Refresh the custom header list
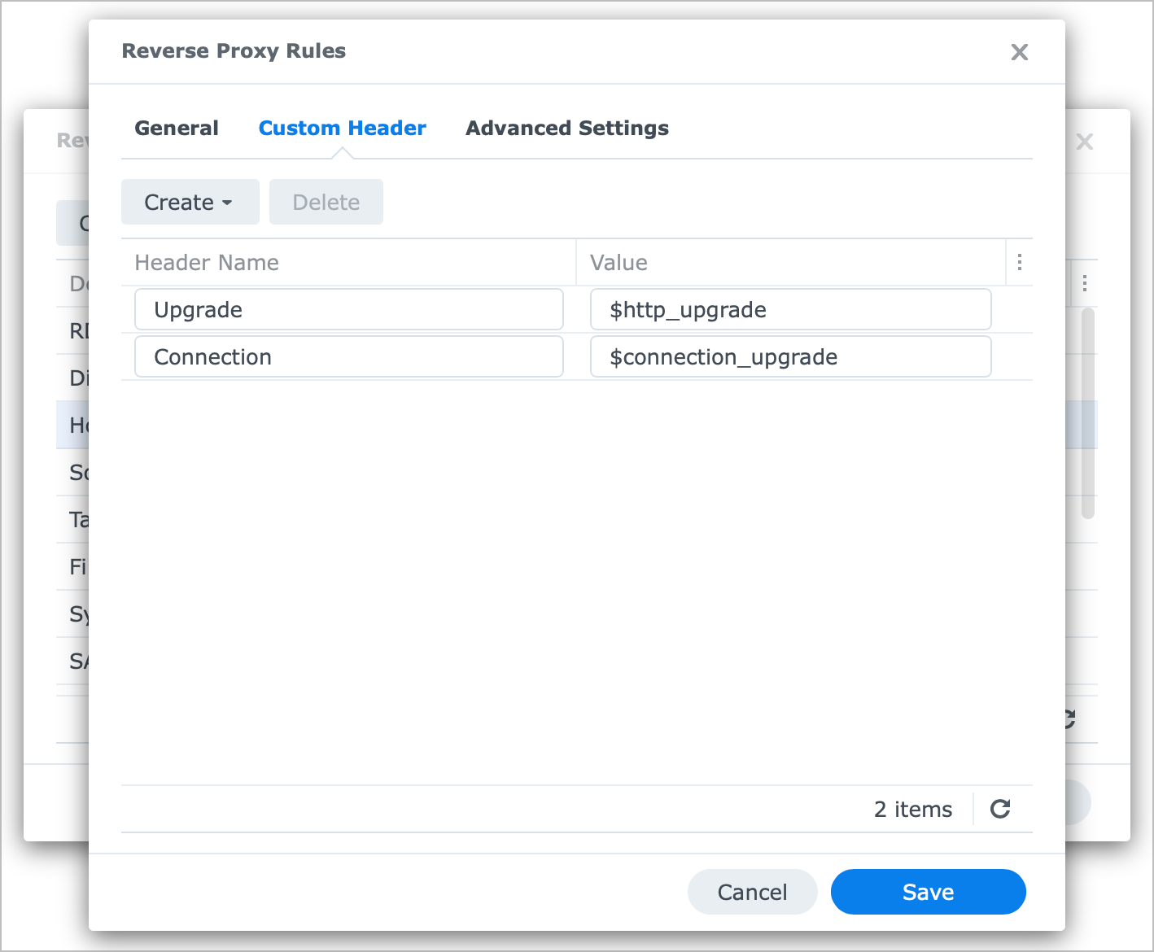This screenshot has height=952, width=1154. pyautogui.click(x=1000, y=809)
